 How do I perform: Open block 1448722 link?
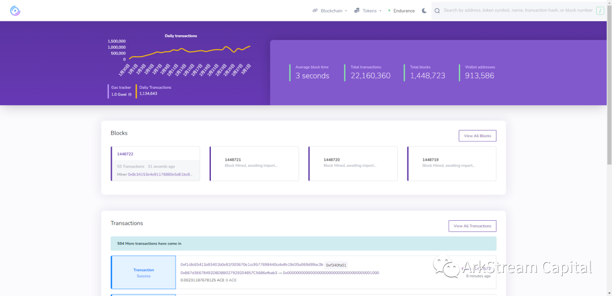click(x=125, y=154)
